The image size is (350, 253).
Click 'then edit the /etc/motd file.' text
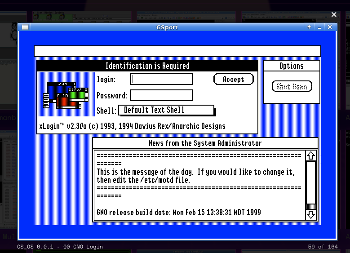point(143,180)
